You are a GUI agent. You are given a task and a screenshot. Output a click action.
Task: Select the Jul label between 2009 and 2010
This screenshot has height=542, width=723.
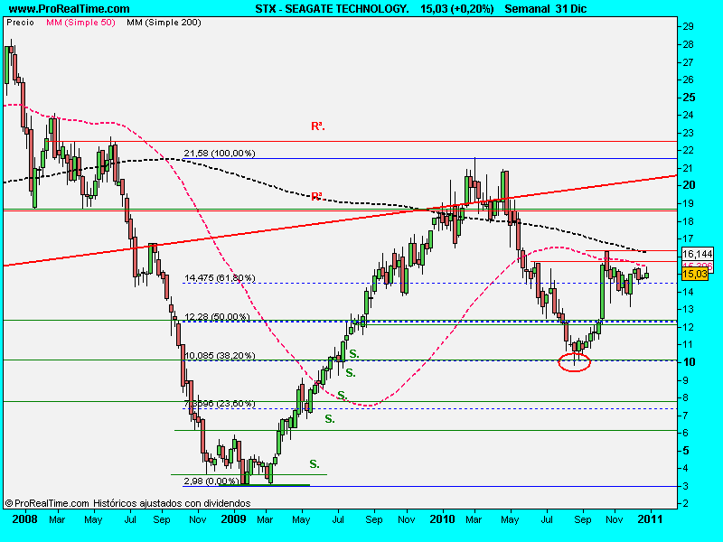[338, 520]
